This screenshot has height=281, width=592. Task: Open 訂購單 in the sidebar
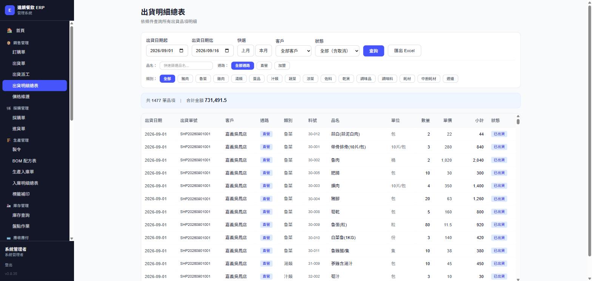click(x=35, y=52)
